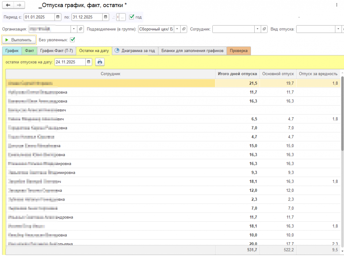The width and height of the screenshot is (344, 258).
Task: Click the back navigation arrow
Action: [x=8, y=5]
